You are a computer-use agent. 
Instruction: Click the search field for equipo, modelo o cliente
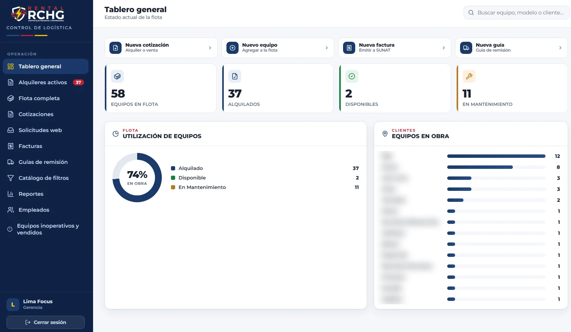517,13
